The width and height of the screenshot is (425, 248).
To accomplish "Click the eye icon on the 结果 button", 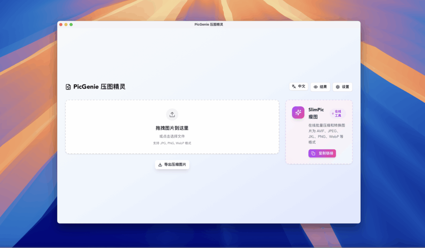I will [x=315, y=87].
